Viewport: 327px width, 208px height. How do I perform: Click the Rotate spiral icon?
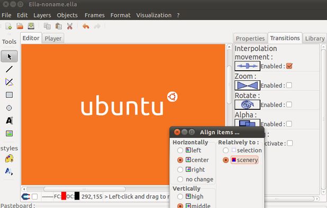click(x=247, y=105)
